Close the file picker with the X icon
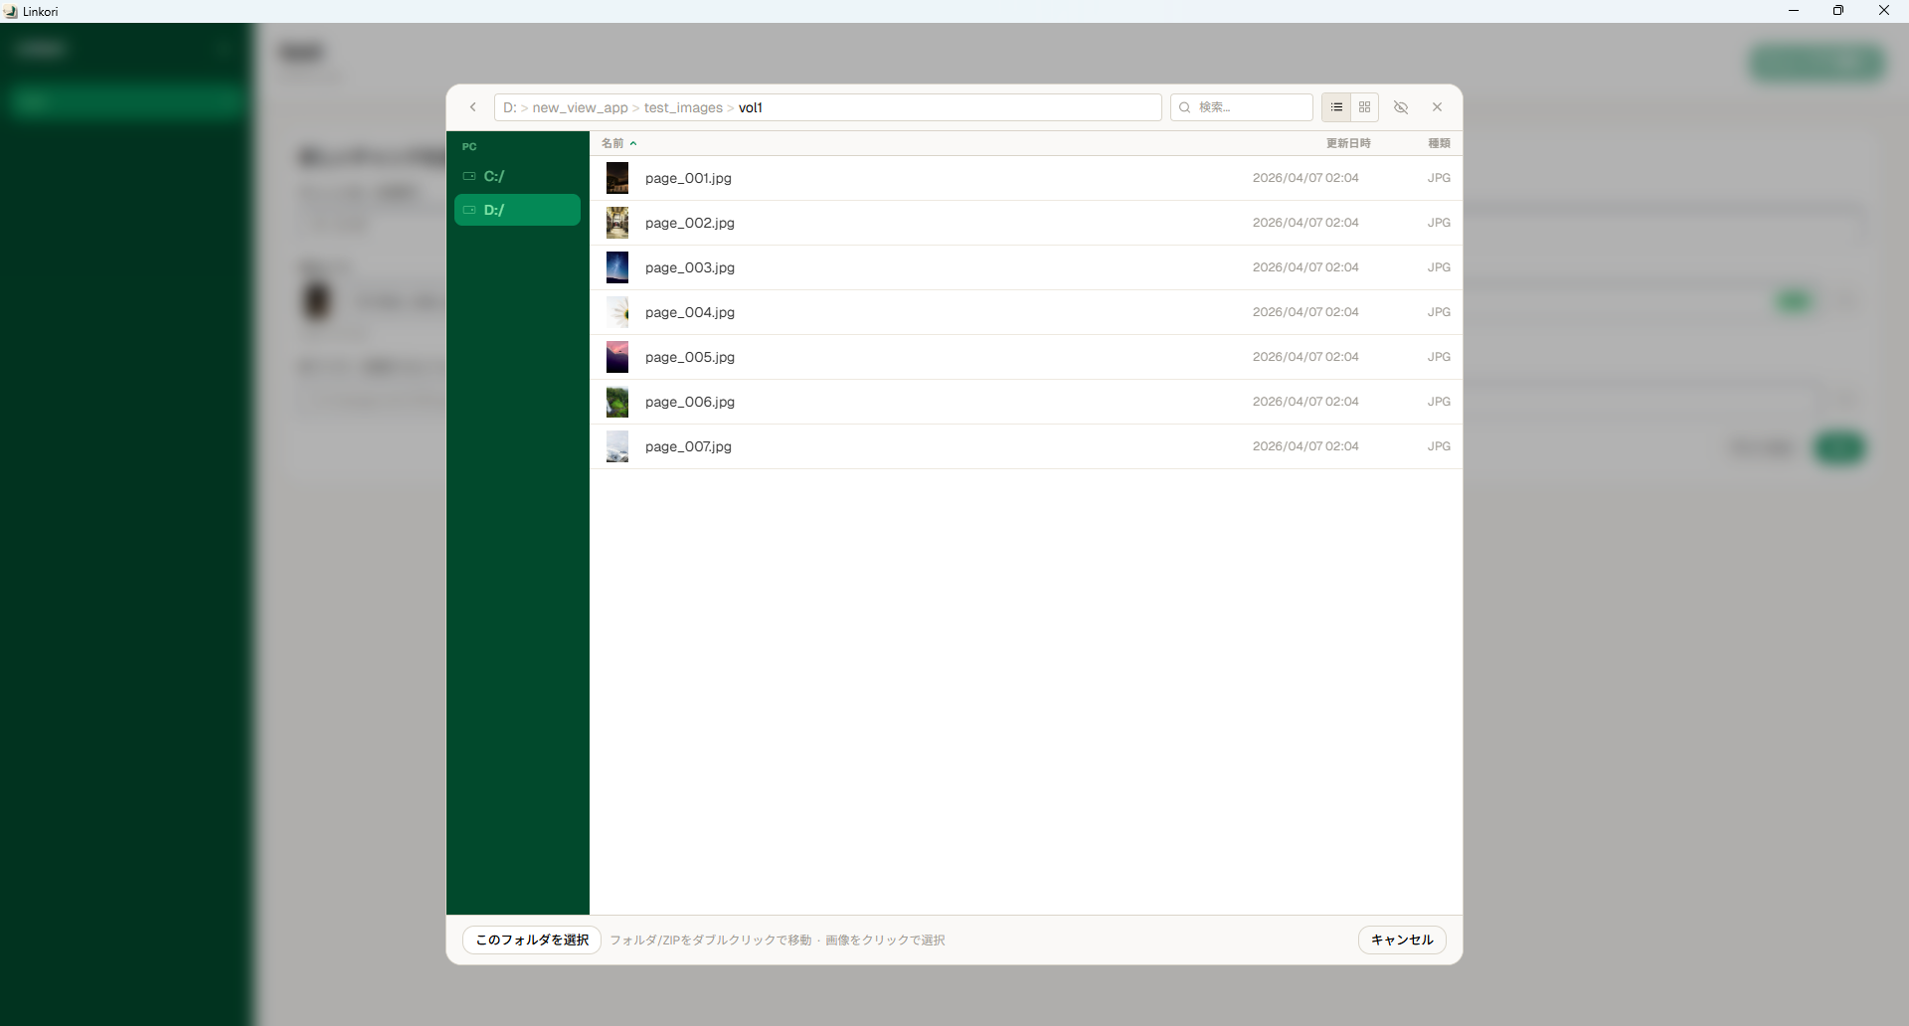Image resolution: width=1909 pixels, height=1026 pixels. [x=1438, y=106]
